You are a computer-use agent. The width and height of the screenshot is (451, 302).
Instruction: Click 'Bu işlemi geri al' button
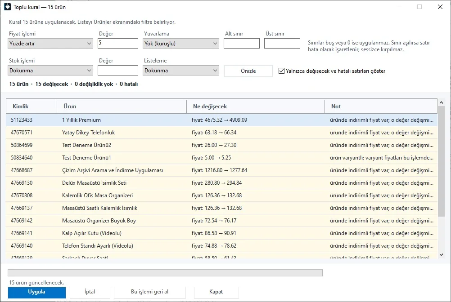coord(149,292)
